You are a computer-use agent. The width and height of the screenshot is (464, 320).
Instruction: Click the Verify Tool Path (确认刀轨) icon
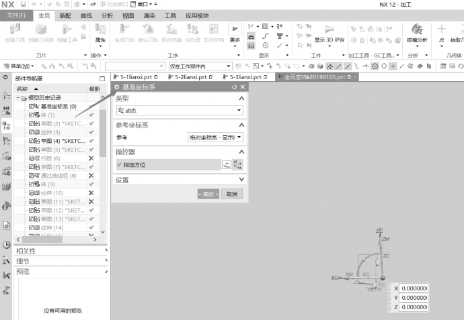(x=148, y=30)
